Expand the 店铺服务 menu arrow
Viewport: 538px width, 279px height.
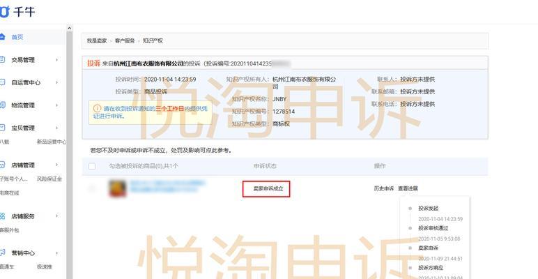click(x=56, y=216)
